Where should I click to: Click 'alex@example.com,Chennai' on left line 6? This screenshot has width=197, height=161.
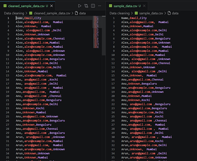tap(45, 39)
